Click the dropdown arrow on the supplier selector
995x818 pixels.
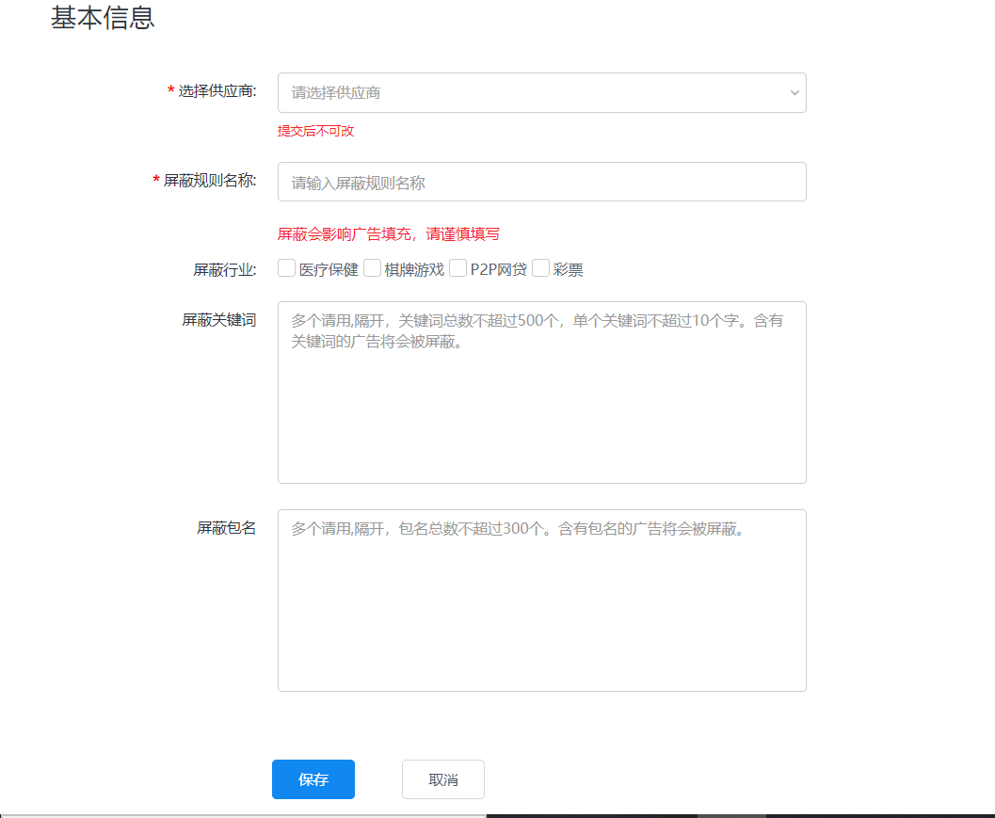point(794,92)
